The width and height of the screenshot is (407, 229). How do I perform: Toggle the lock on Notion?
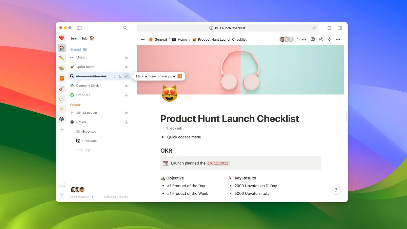coord(126,122)
